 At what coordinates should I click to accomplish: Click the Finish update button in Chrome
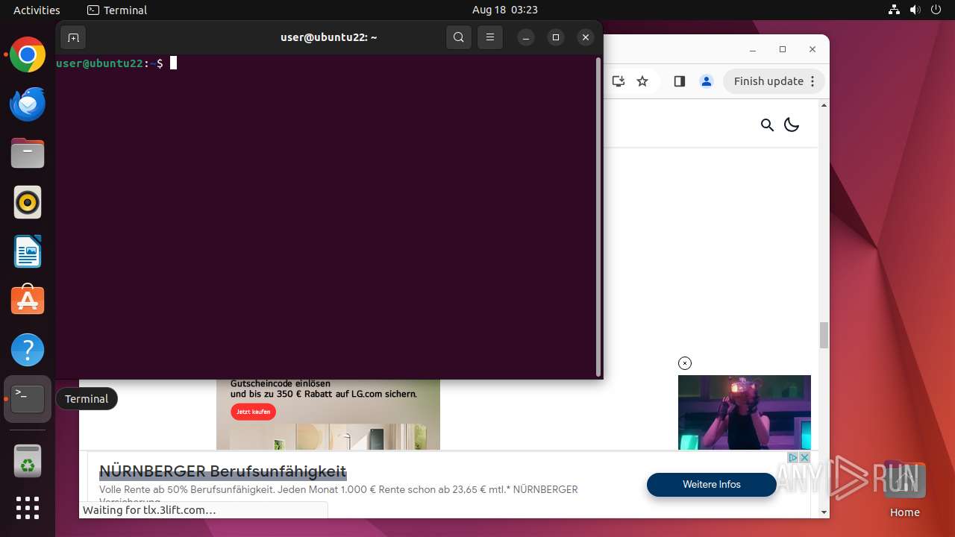774,81
